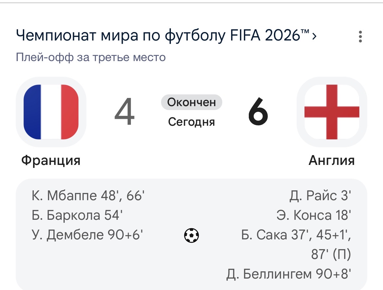
Task: Click scorer Э. Конса 18'
Action: pyautogui.click(x=314, y=215)
